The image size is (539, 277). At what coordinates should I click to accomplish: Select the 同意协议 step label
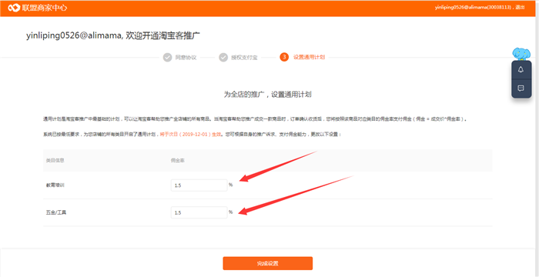coord(186,58)
